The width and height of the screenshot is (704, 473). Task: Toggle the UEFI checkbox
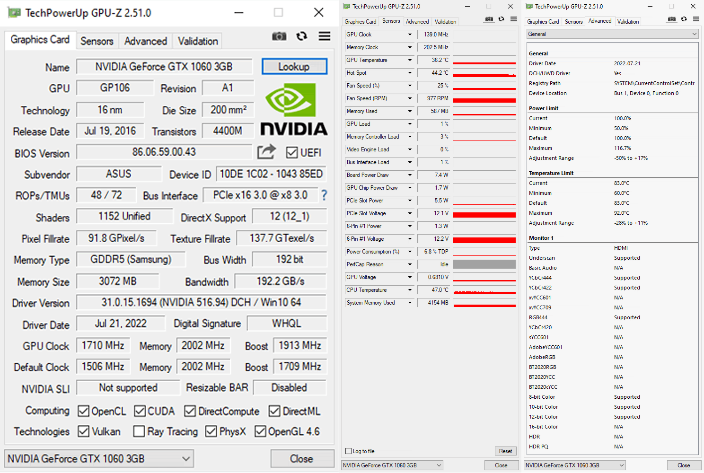tap(292, 152)
